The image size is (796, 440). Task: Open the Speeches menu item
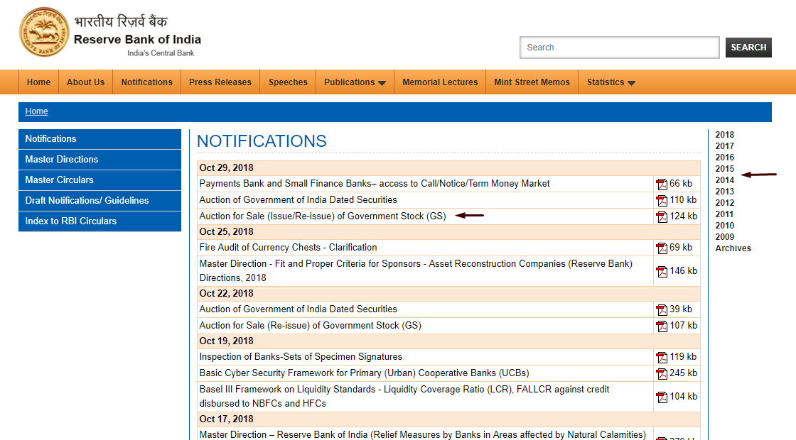point(288,82)
